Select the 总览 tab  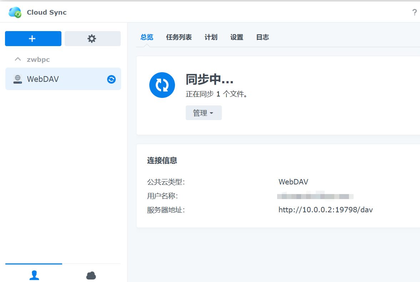pyautogui.click(x=146, y=37)
